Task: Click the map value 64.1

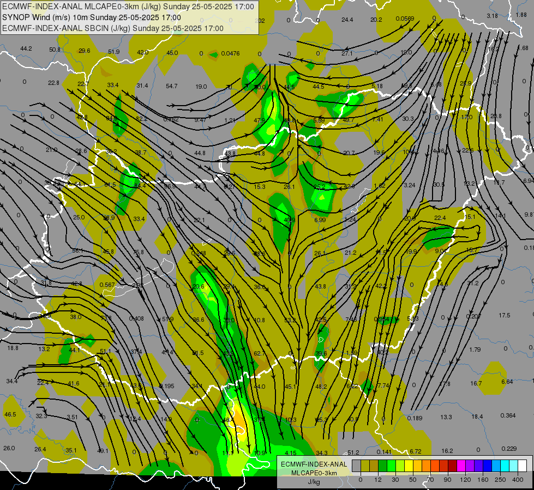Action: (x=80, y=185)
